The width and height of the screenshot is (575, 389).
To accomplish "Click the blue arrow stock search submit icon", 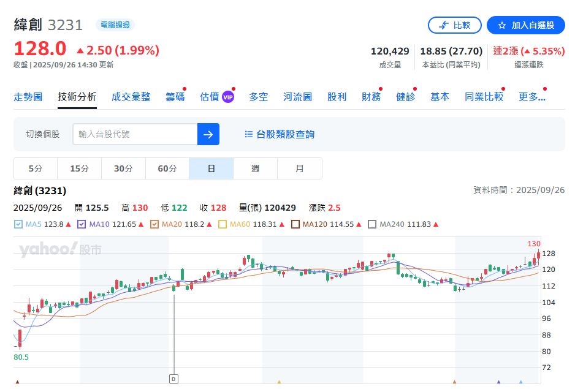I will point(208,134).
